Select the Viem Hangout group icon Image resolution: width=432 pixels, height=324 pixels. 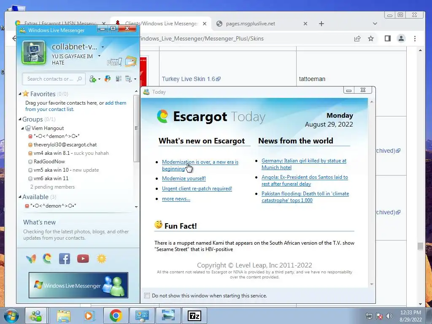(27, 128)
